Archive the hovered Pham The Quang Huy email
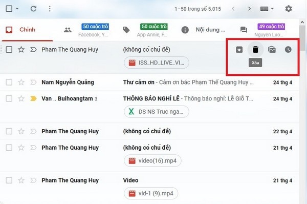307x204 pixels. pyautogui.click(x=239, y=50)
